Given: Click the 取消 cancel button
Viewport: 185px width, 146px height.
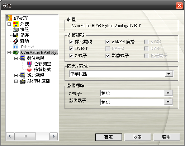Looking at the screenshot, I should 138,137.
